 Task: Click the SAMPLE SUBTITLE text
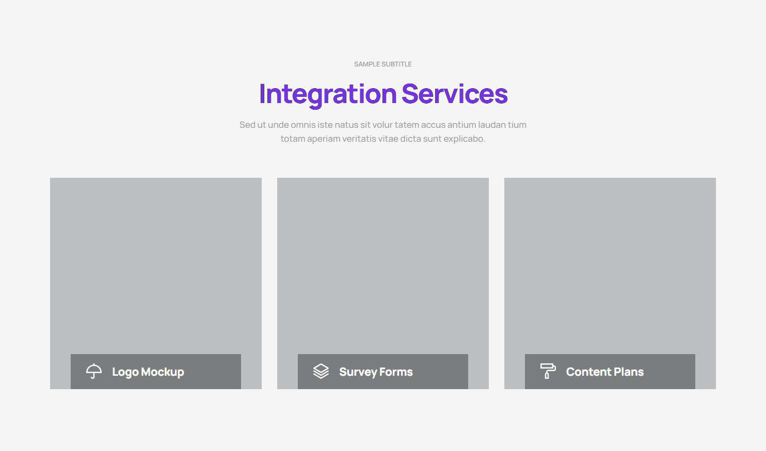[x=383, y=64]
